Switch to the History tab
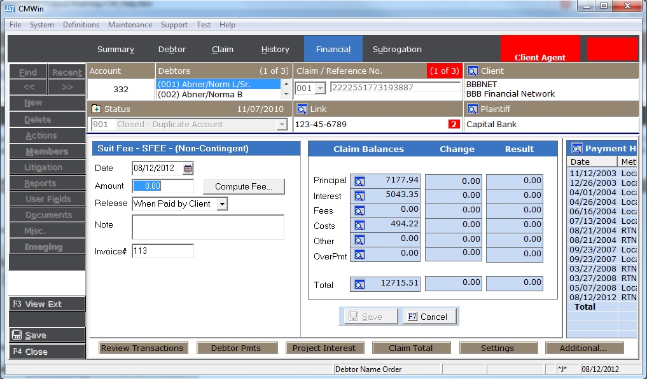 click(275, 49)
